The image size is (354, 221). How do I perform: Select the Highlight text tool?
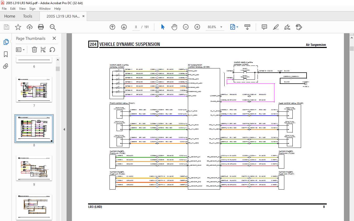tap(276, 27)
